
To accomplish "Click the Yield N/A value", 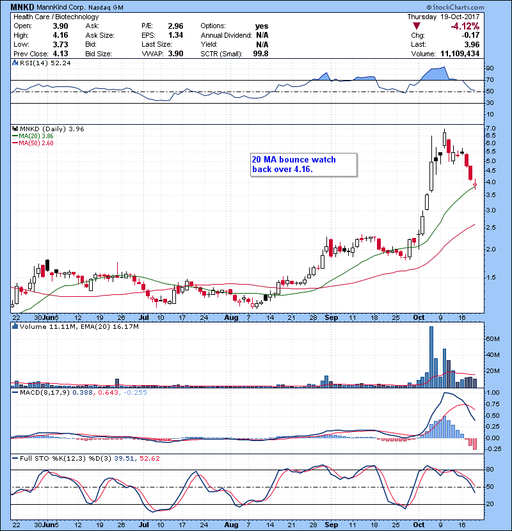I will coord(262,44).
